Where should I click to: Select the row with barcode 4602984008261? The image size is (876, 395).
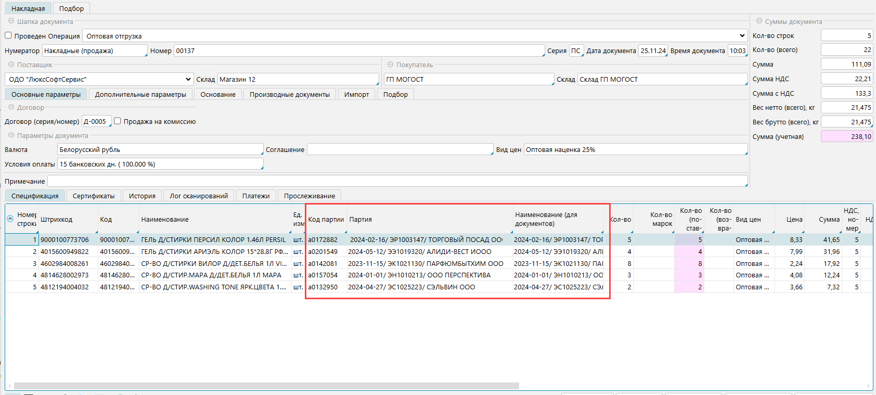pyautogui.click(x=65, y=263)
